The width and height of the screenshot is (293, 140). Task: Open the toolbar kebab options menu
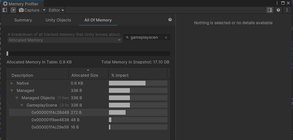(287, 10)
